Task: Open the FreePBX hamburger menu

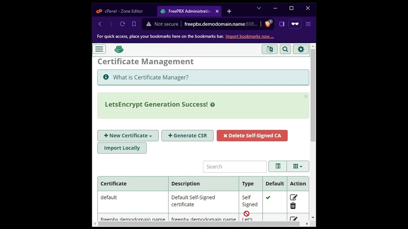Action: coord(99,49)
